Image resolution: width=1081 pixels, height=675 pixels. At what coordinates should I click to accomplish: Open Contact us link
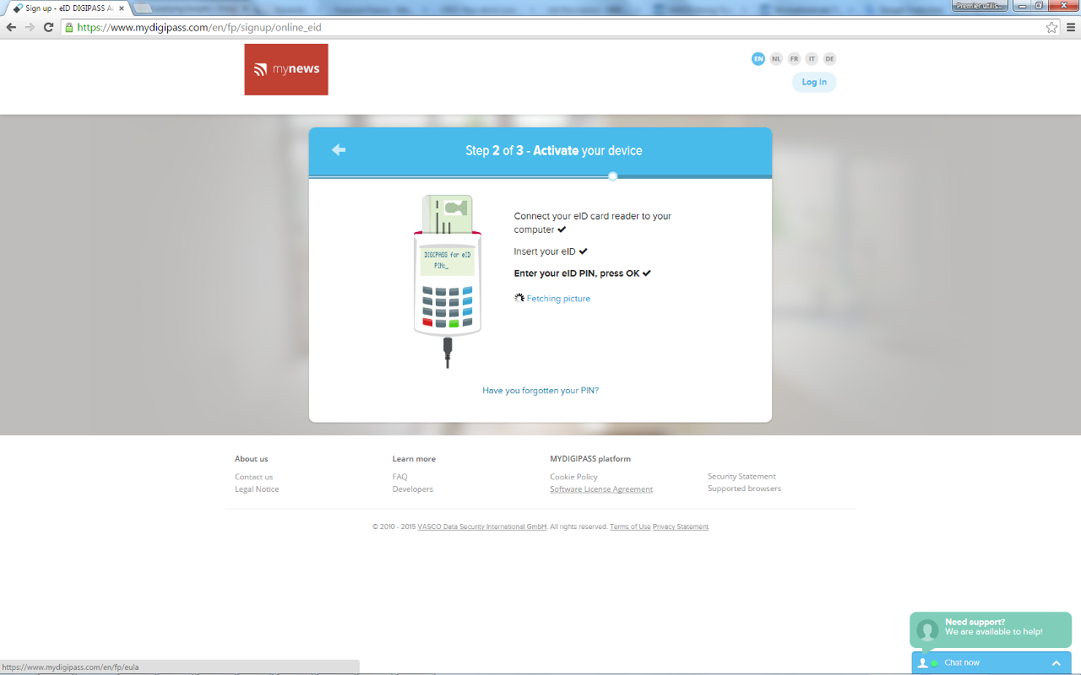[x=253, y=477]
